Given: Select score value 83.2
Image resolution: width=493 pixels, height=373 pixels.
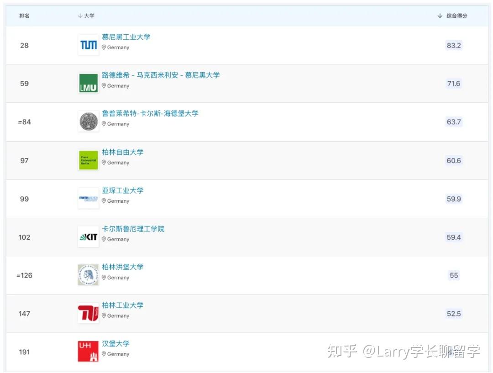Looking at the screenshot, I should pos(454,45).
